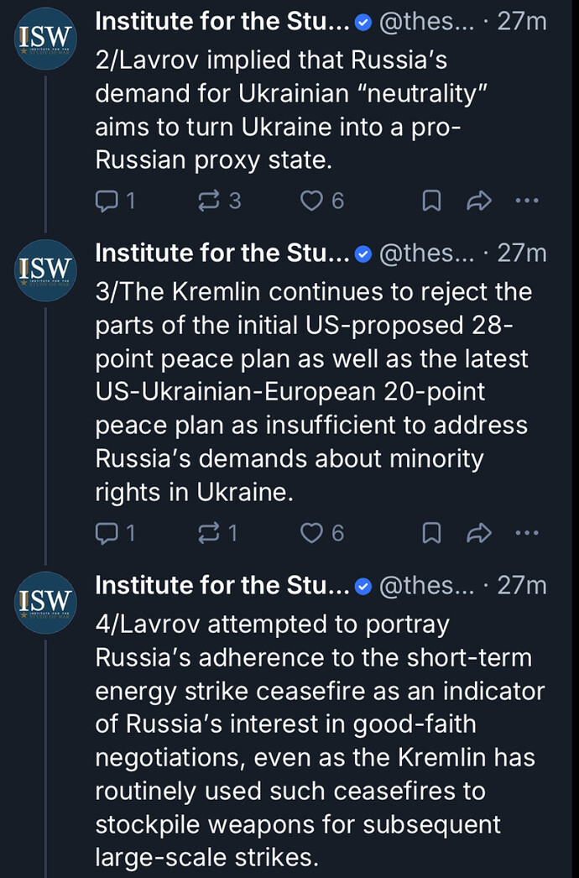Like the 2/Lavrov neutrality tweet
The height and width of the screenshot is (878, 579).
point(312,201)
